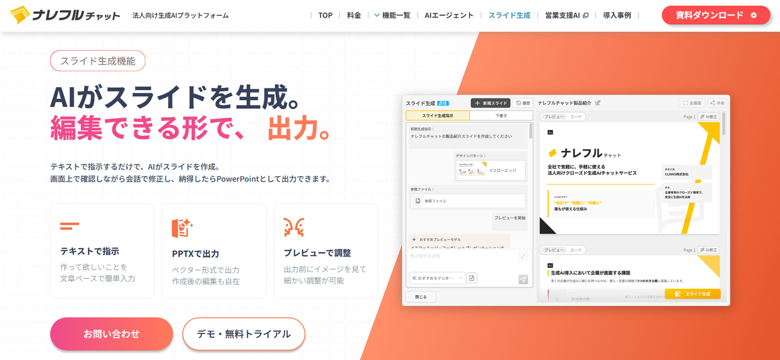The height and width of the screenshot is (360, 780).
Task: Click the デモ・無料トライアル button
Action: [244, 334]
